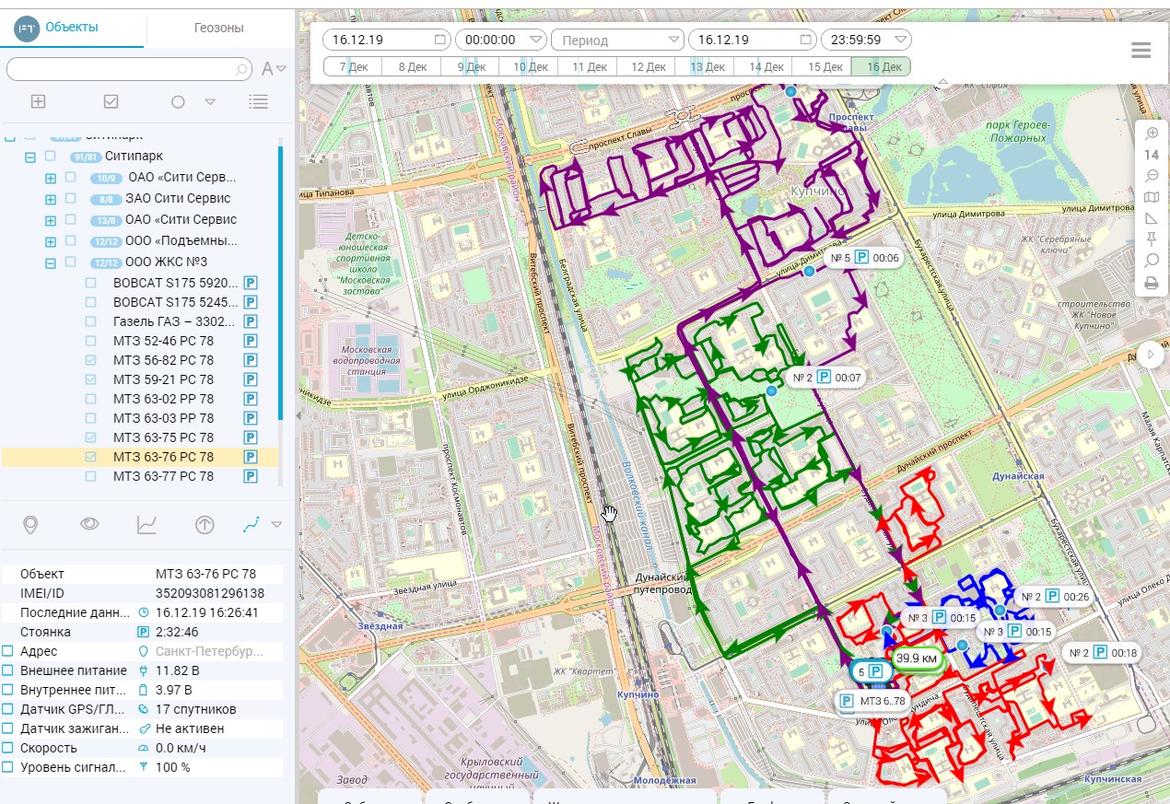Tick the checkbox for МТЗ 52-46 РС 78
The width and height of the screenshot is (1170, 804).
[90, 341]
